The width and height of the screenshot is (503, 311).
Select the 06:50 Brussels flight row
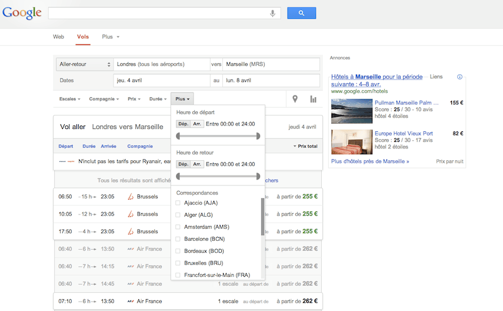coord(188,197)
